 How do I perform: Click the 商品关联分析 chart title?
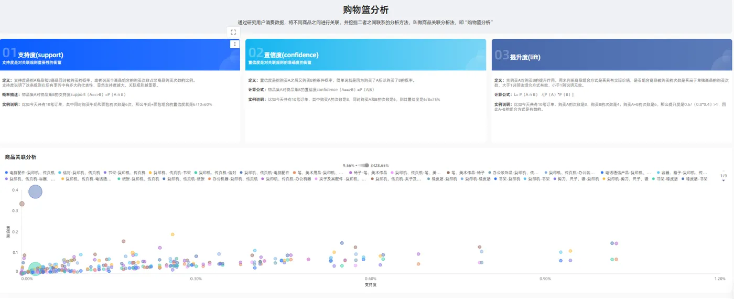[x=20, y=157]
